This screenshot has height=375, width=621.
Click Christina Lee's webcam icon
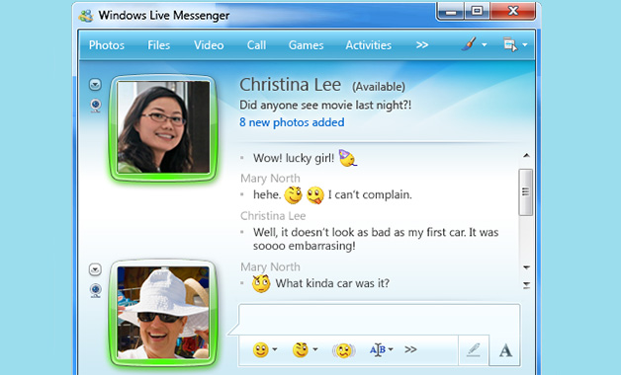pos(96,106)
